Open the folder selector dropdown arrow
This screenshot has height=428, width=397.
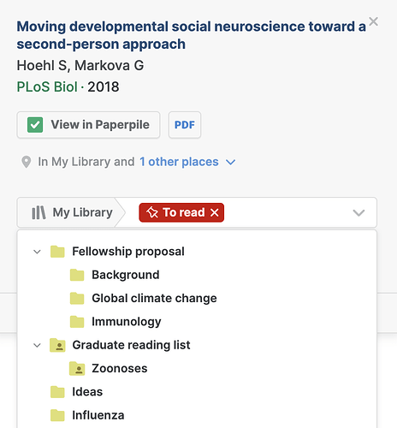(x=358, y=212)
